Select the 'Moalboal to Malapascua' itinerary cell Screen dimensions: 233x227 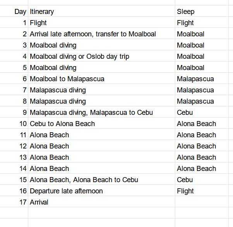(x=67, y=79)
